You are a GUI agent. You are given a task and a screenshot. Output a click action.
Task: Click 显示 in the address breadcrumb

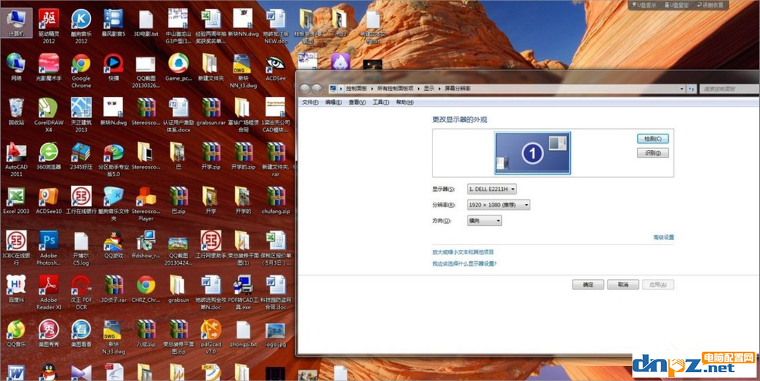pyautogui.click(x=429, y=89)
